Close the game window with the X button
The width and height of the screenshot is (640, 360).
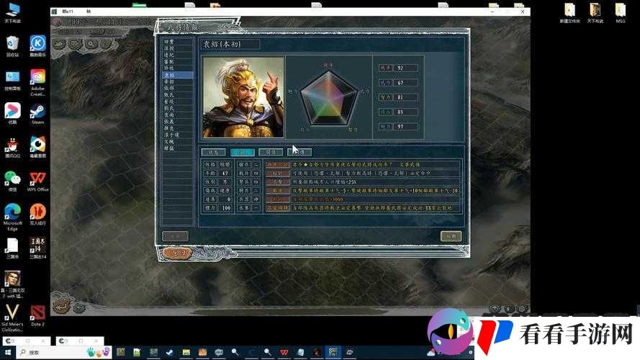[x=523, y=12]
